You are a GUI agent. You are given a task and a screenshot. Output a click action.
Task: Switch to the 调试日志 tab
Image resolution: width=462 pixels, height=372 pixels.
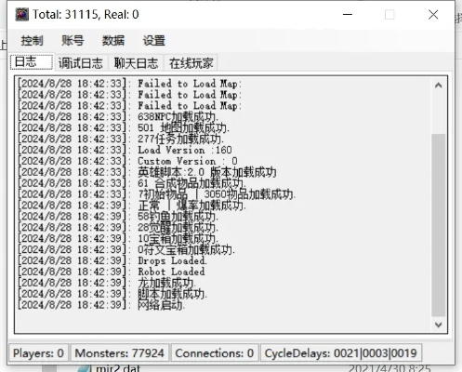(81, 63)
